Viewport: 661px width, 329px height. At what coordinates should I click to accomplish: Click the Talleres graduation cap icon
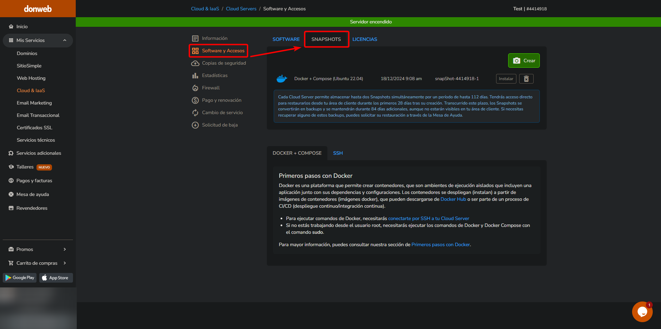11,167
